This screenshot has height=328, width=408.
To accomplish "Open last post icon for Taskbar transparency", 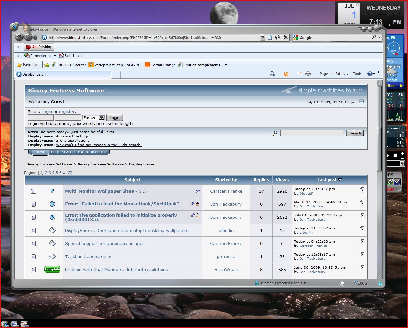I will tap(362, 255).
